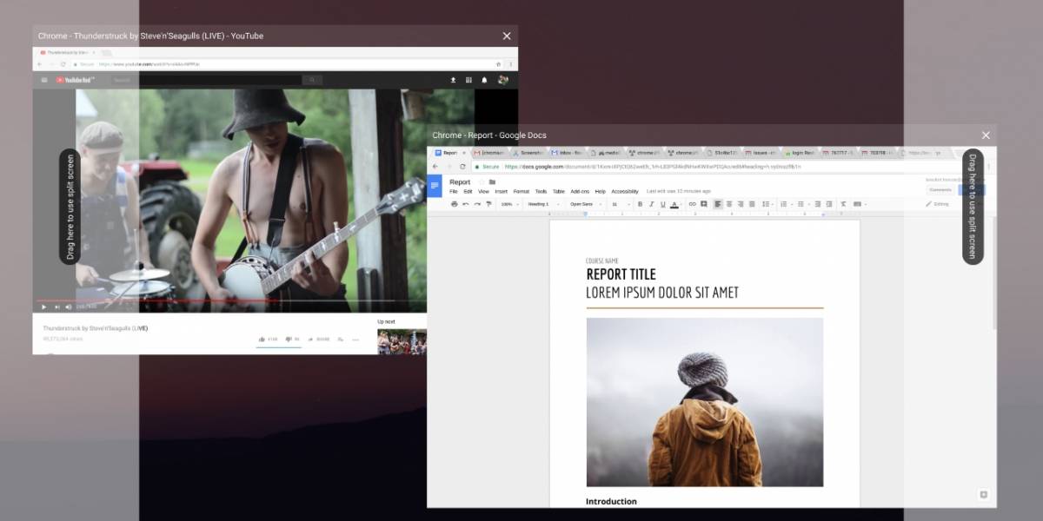
Task: Open YouTube hamburger menu in YouTube window
Action: [44, 80]
